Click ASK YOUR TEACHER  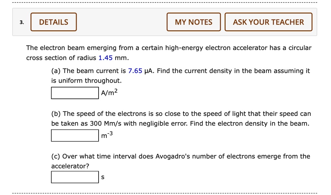(x=269, y=22)
